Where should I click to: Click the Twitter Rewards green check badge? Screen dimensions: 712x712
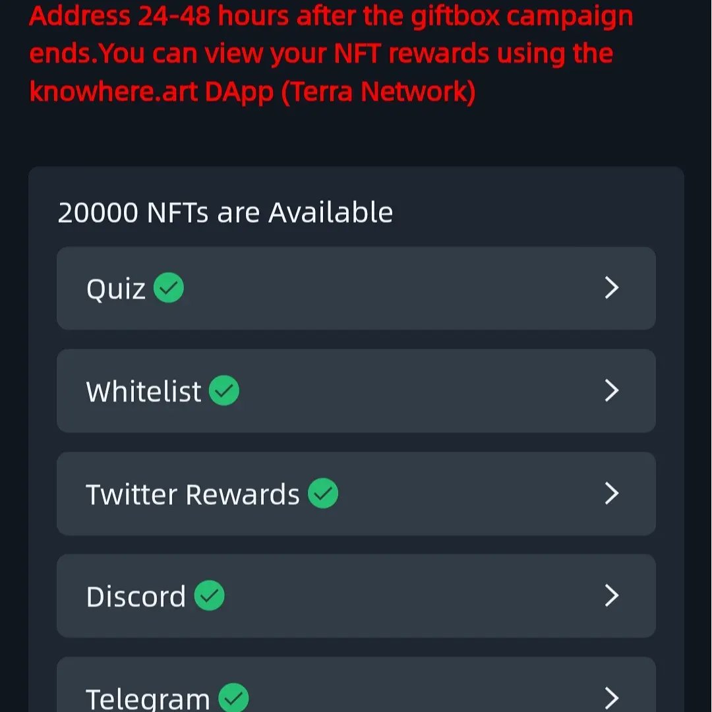coord(323,493)
